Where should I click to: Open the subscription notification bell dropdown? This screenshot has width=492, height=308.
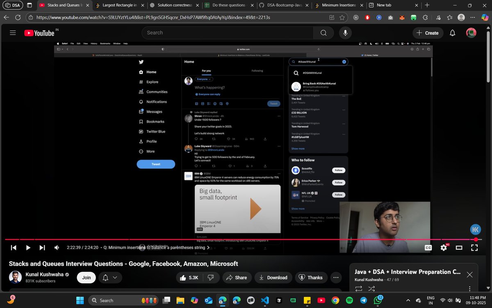tap(110, 278)
